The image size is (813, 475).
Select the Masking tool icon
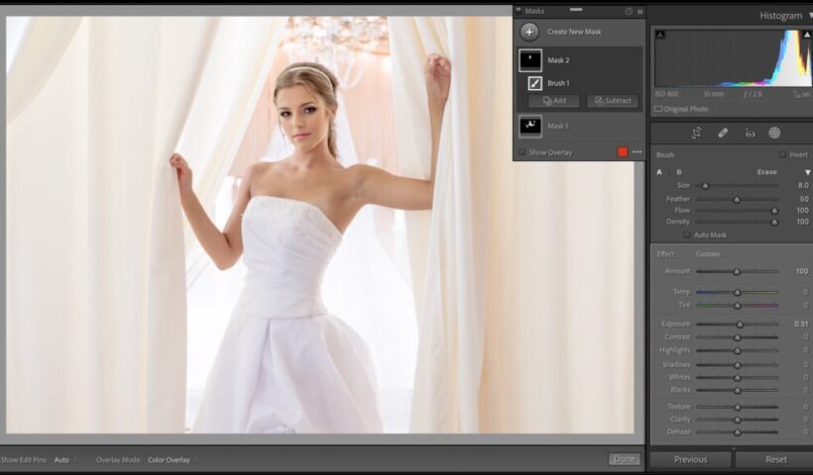tap(774, 133)
